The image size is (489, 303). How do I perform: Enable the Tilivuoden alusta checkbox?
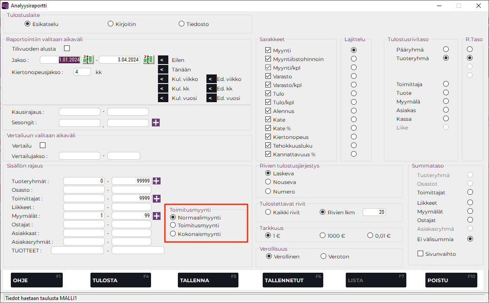point(67,48)
